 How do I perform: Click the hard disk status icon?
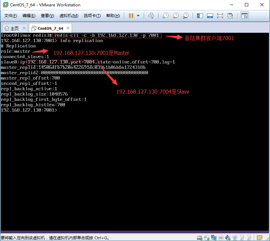pos(200,238)
